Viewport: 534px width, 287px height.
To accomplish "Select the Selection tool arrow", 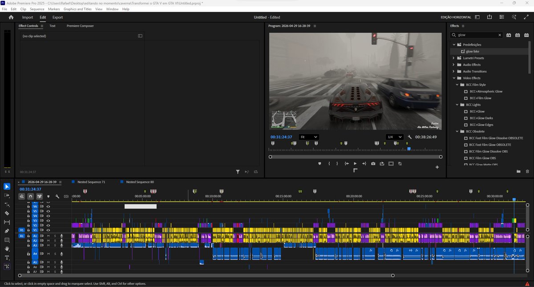I will point(7,187).
